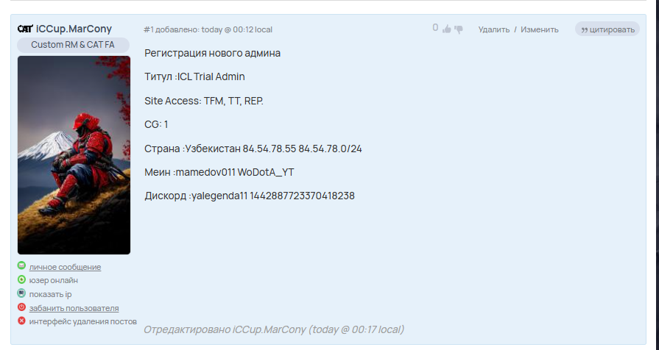
Task: Click the thumbs down icon on the post
Action: point(459,29)
